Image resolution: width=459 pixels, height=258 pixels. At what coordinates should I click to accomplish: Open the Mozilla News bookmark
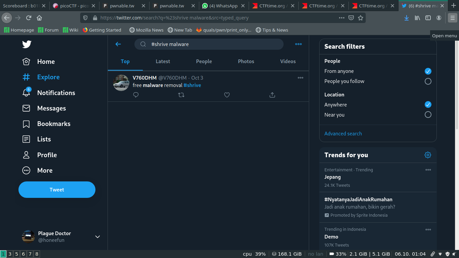[x=146, y=30]
